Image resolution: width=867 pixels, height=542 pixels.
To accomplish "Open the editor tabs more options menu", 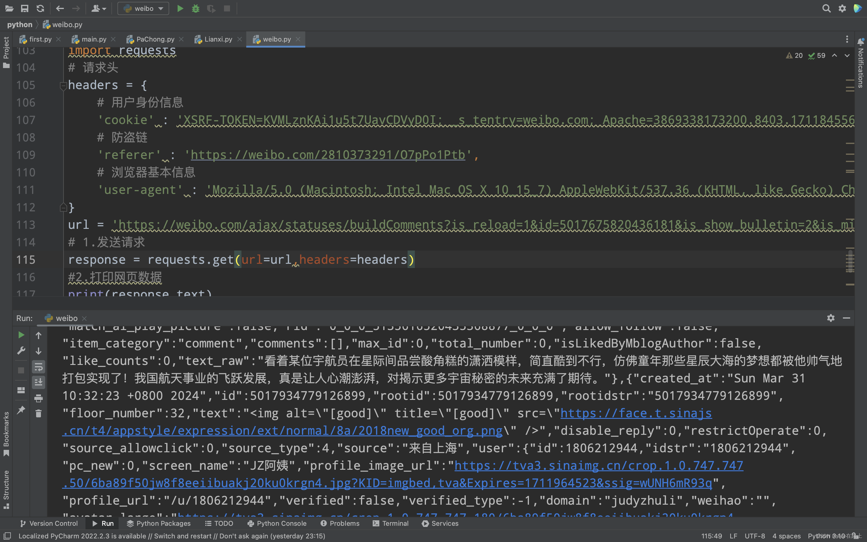I will coord(847,39).
